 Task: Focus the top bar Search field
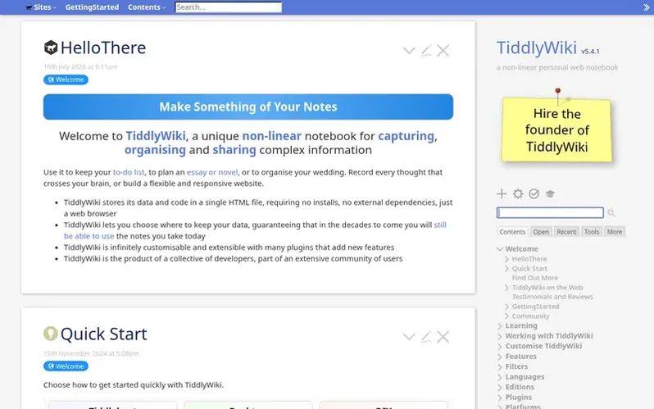tap(228, 7)
